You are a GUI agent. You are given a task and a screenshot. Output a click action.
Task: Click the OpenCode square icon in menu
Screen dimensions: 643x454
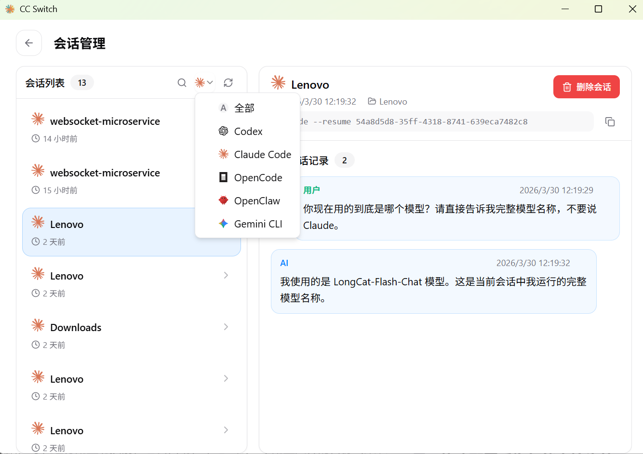point(223,177)
